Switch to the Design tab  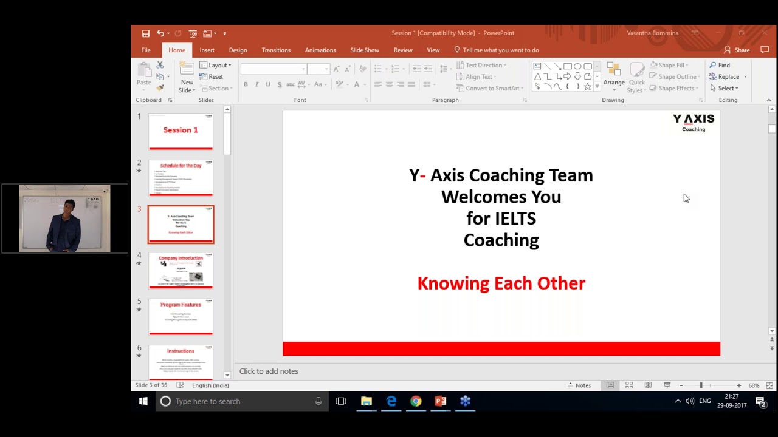pos(238,50)
